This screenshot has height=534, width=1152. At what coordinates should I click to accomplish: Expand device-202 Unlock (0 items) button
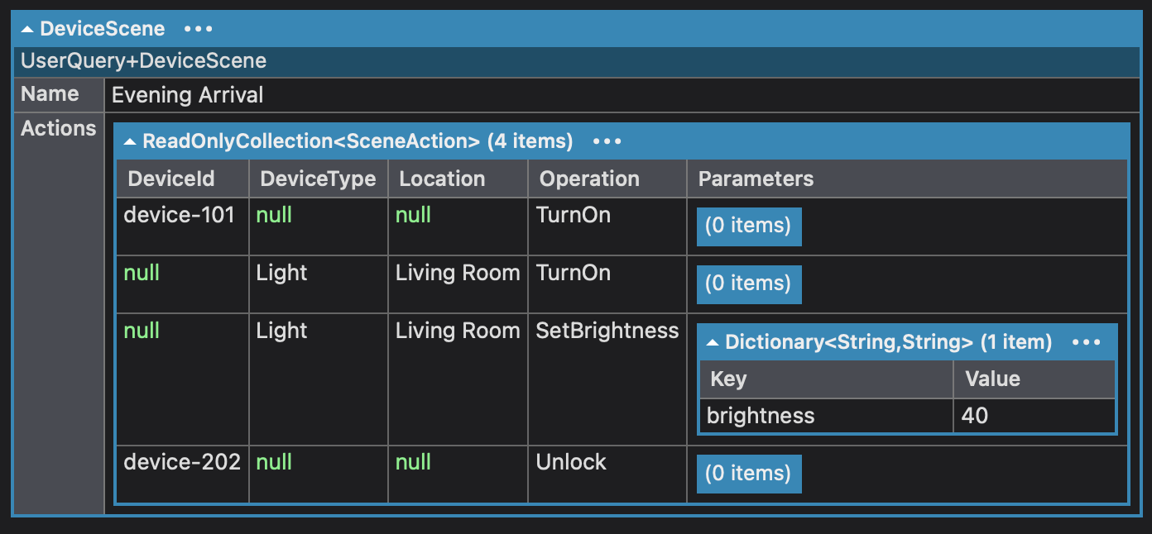coord(749,474)
